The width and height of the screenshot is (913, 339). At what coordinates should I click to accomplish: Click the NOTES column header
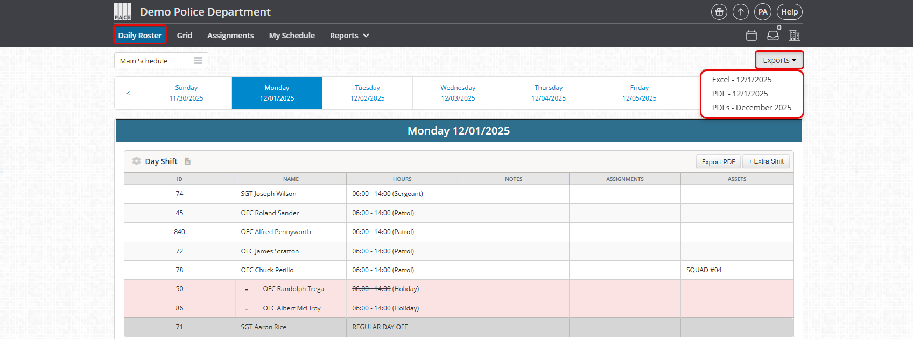[514, 179]
